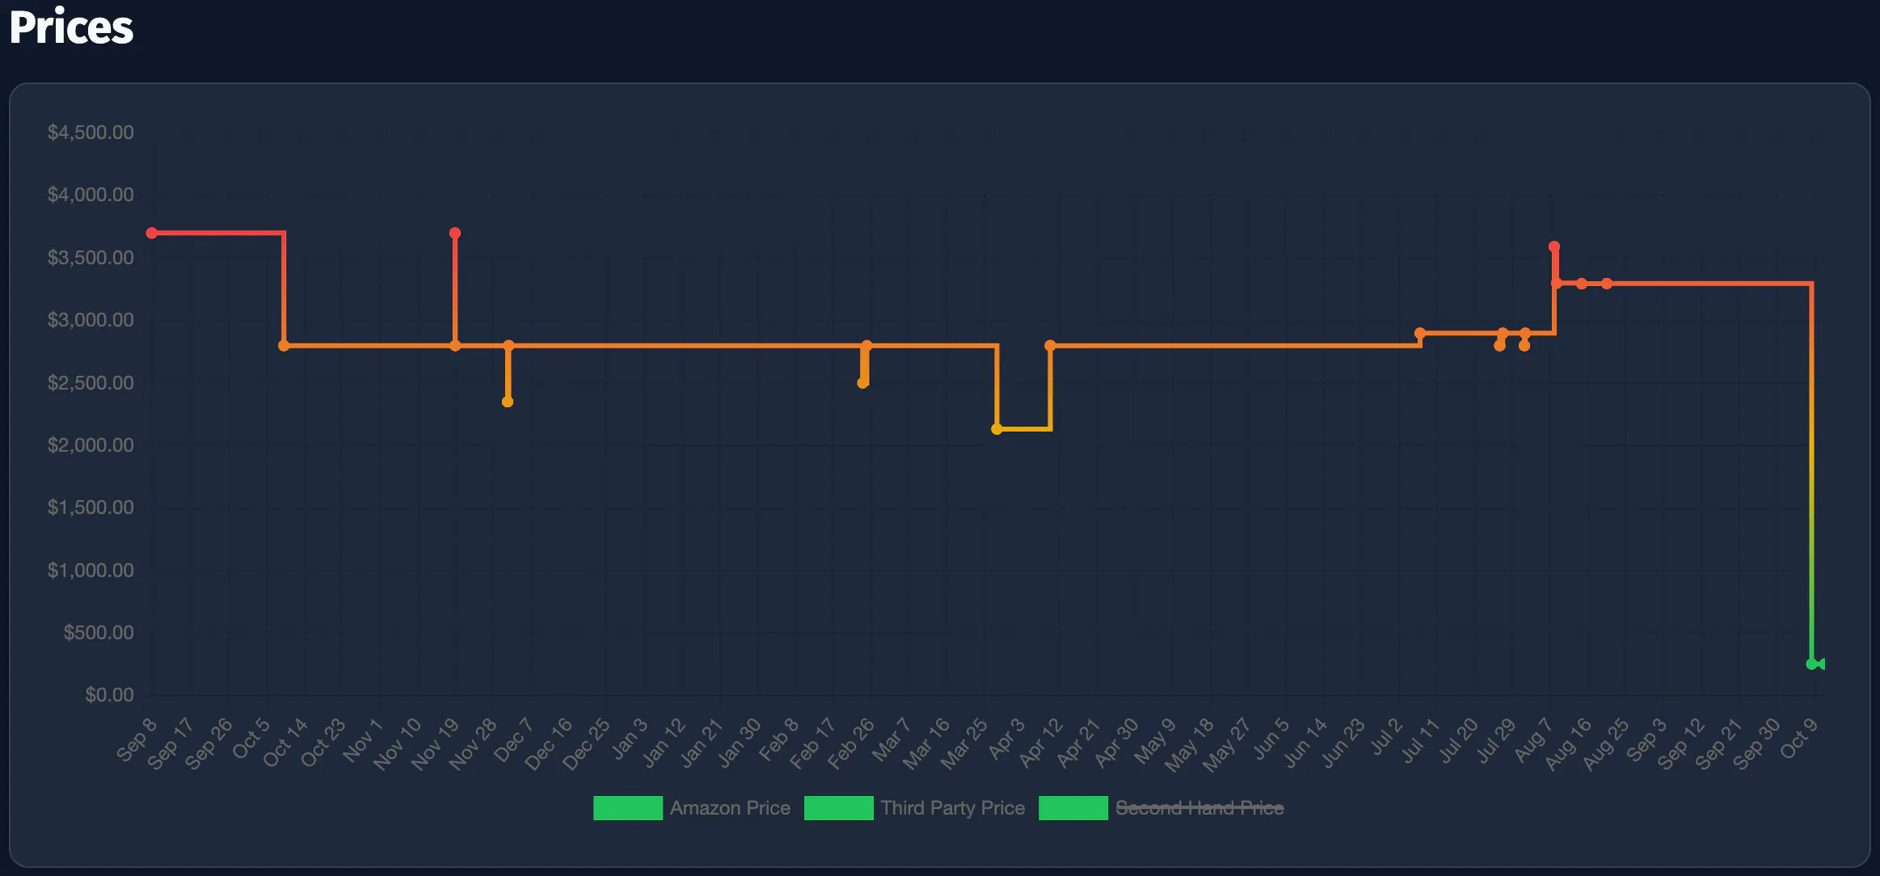Click the $4,500.00 axis label
Screen dimensions: 1880x876
tap(91, 133)
